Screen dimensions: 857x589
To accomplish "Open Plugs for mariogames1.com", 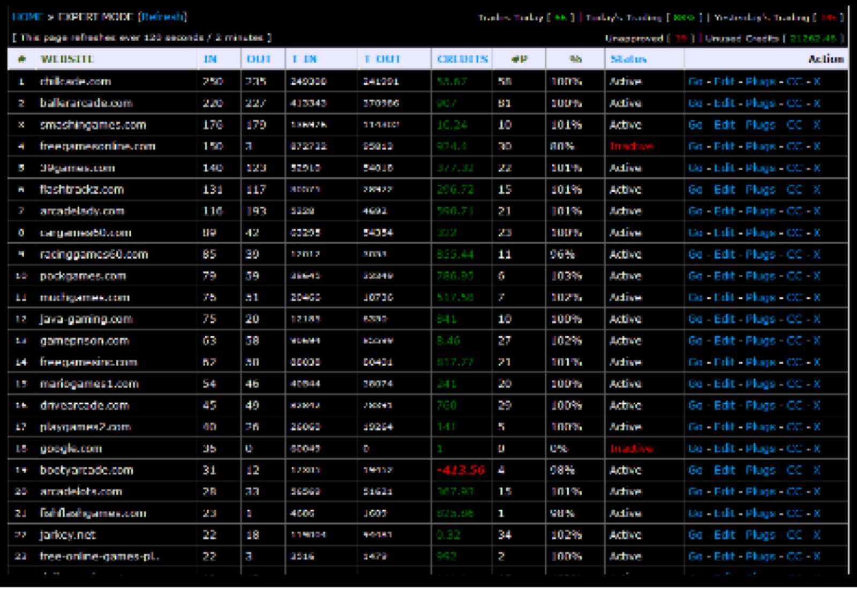I will click(x=761, y=384).
